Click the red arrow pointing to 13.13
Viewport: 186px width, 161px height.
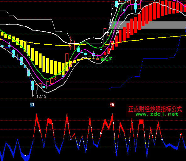[x=34, y=96]
